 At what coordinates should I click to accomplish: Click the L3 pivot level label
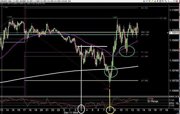[x=145, y=56]
